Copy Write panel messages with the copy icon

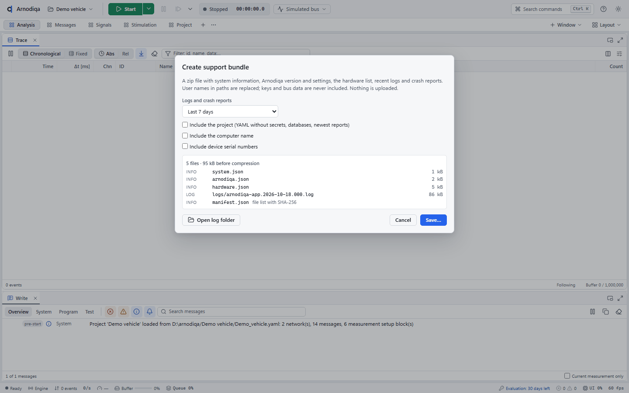coord(605,312)
